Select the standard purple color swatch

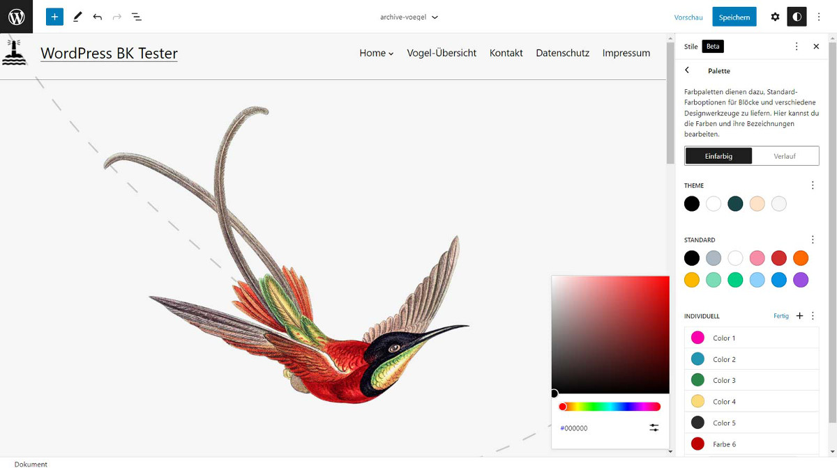tap(801, 280)
